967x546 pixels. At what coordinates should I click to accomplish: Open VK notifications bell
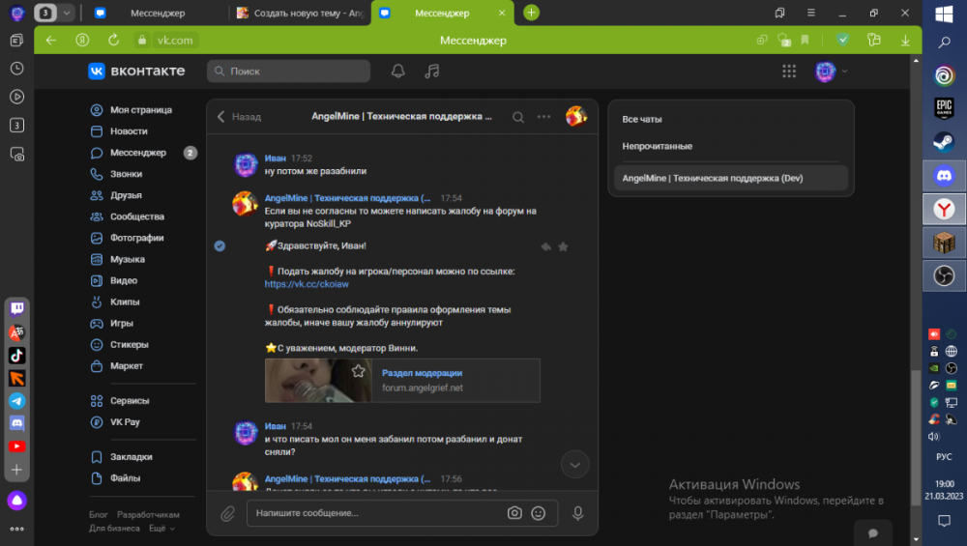point(397,71)
